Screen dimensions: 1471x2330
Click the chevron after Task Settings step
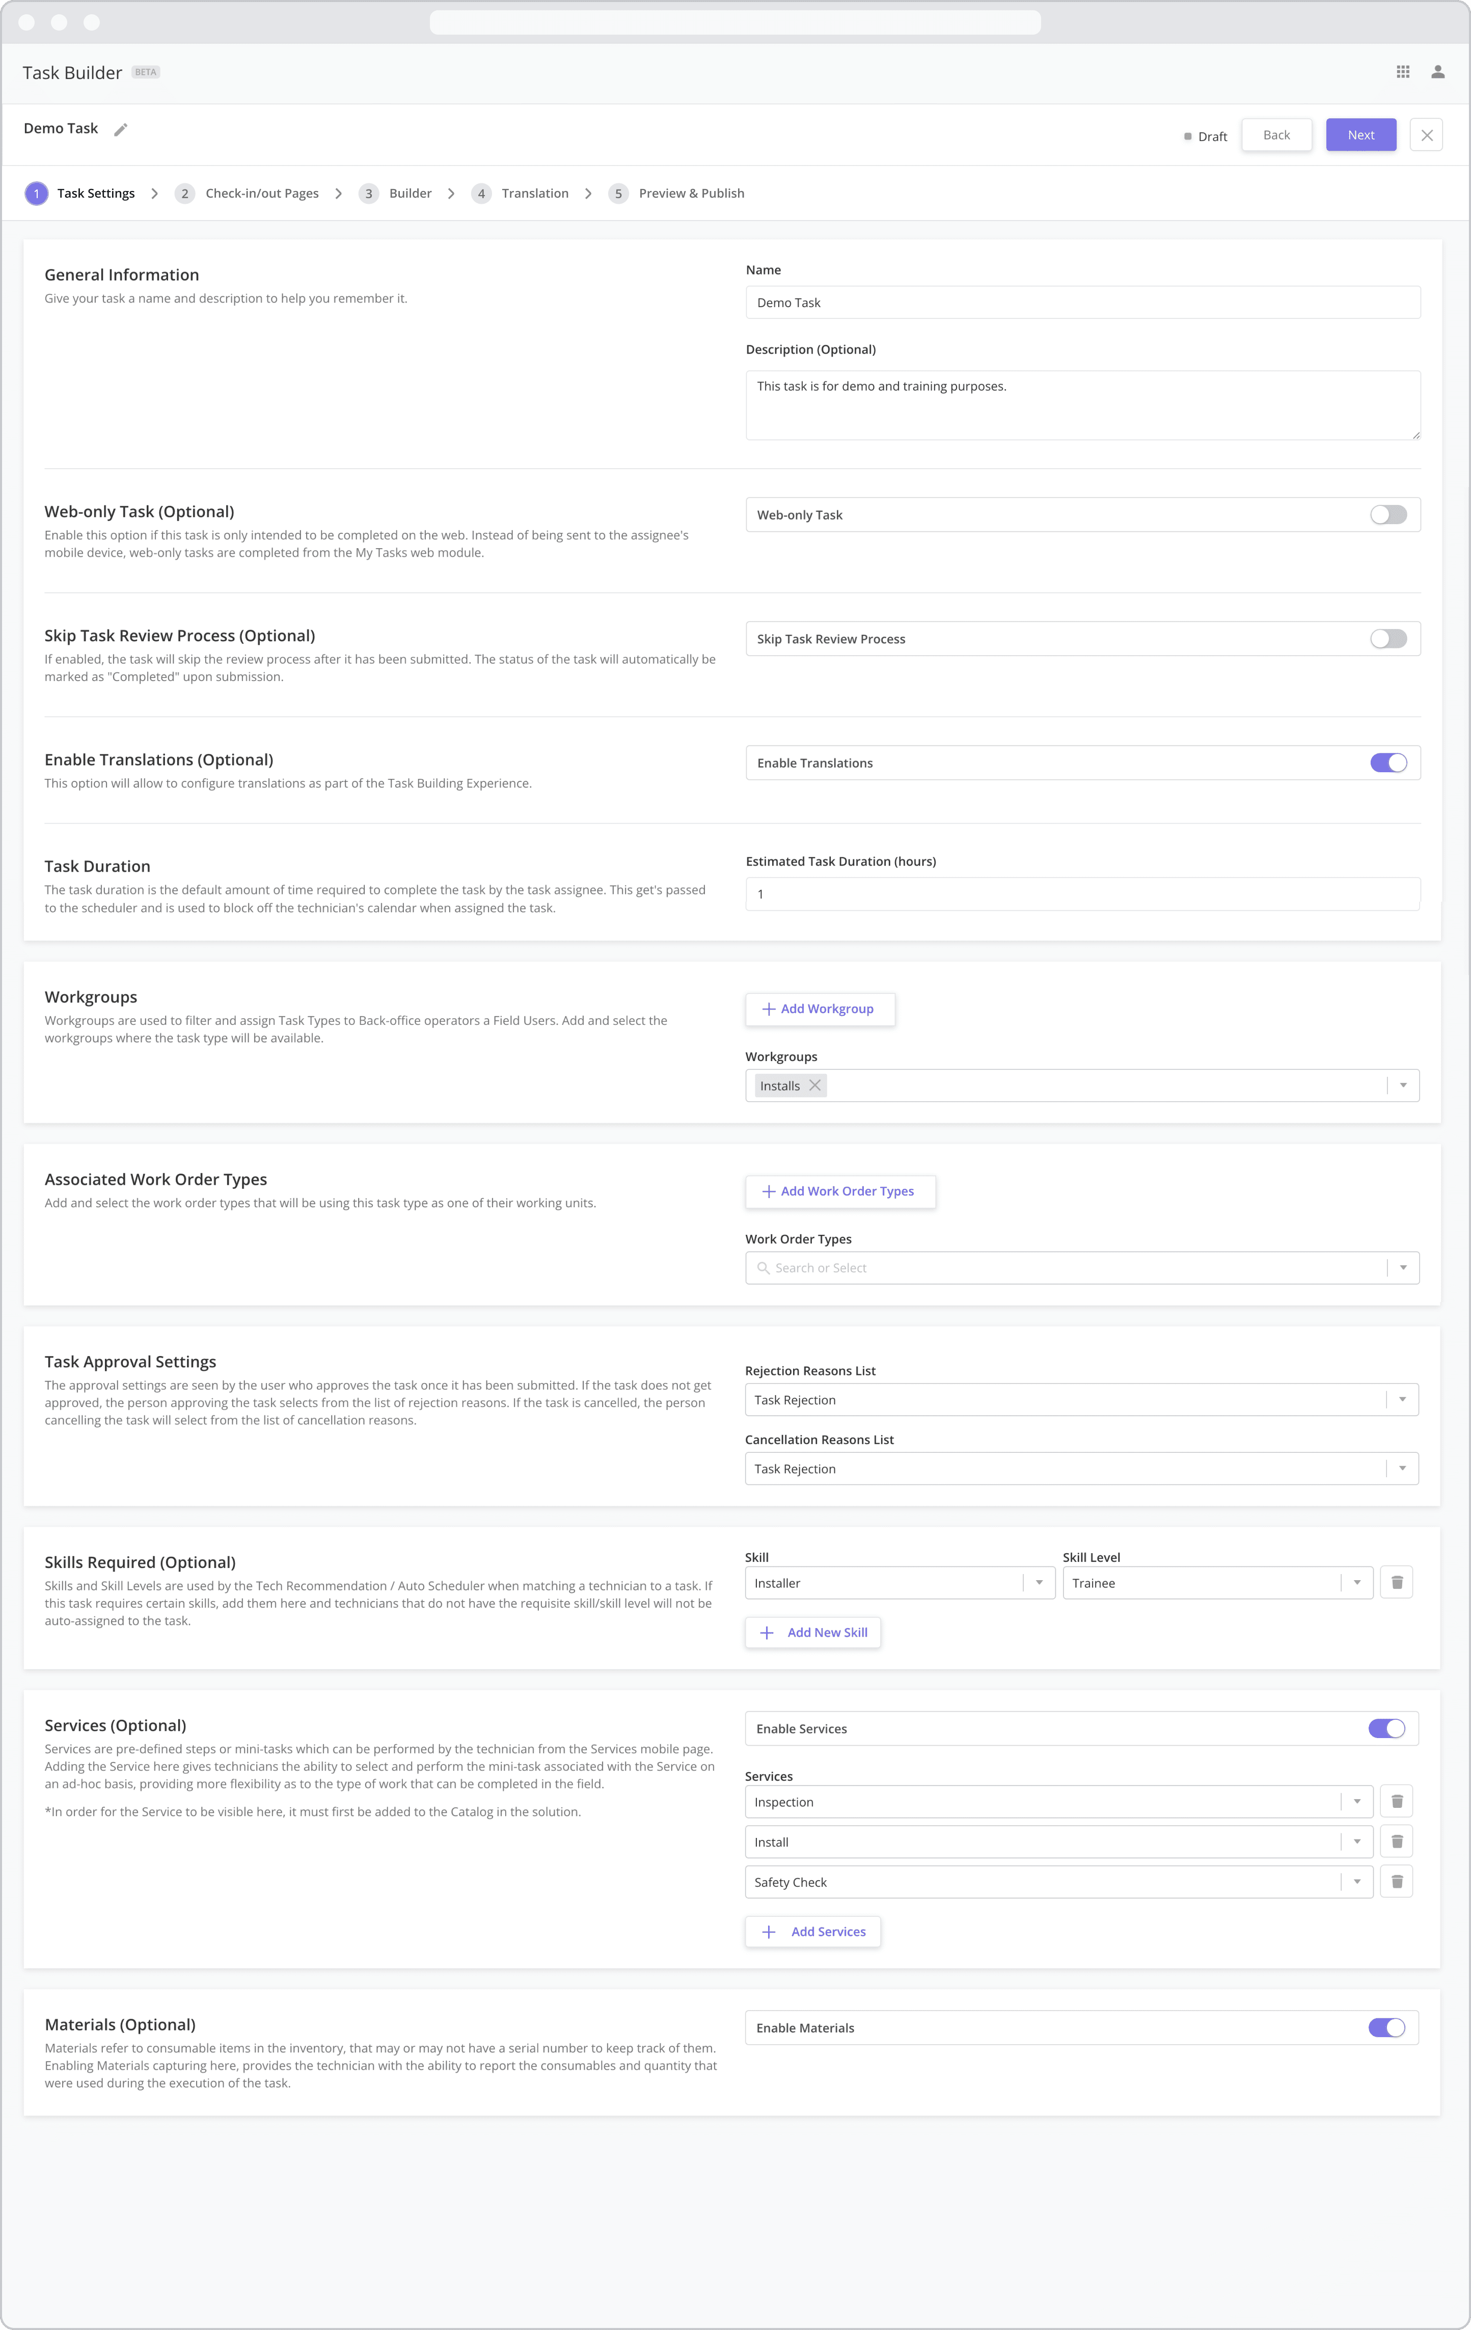click(154, 194)
